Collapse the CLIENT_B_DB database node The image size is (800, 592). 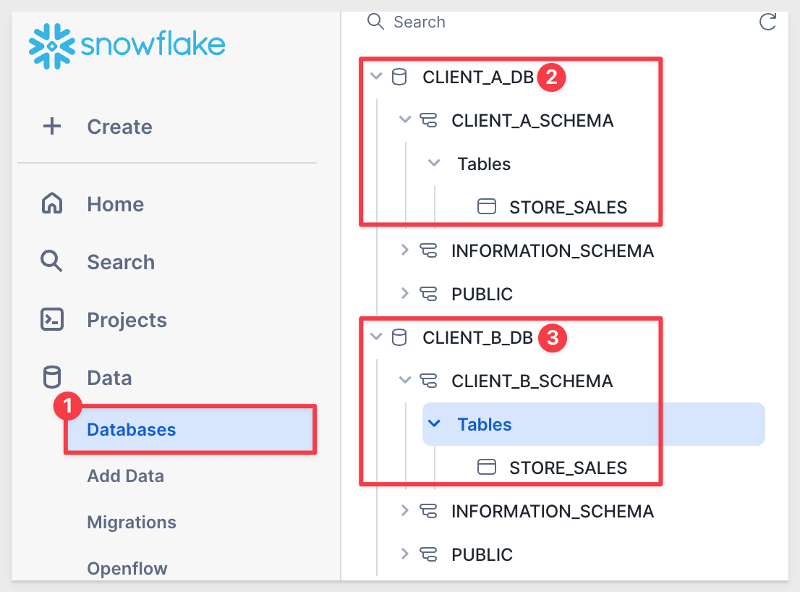376,337
